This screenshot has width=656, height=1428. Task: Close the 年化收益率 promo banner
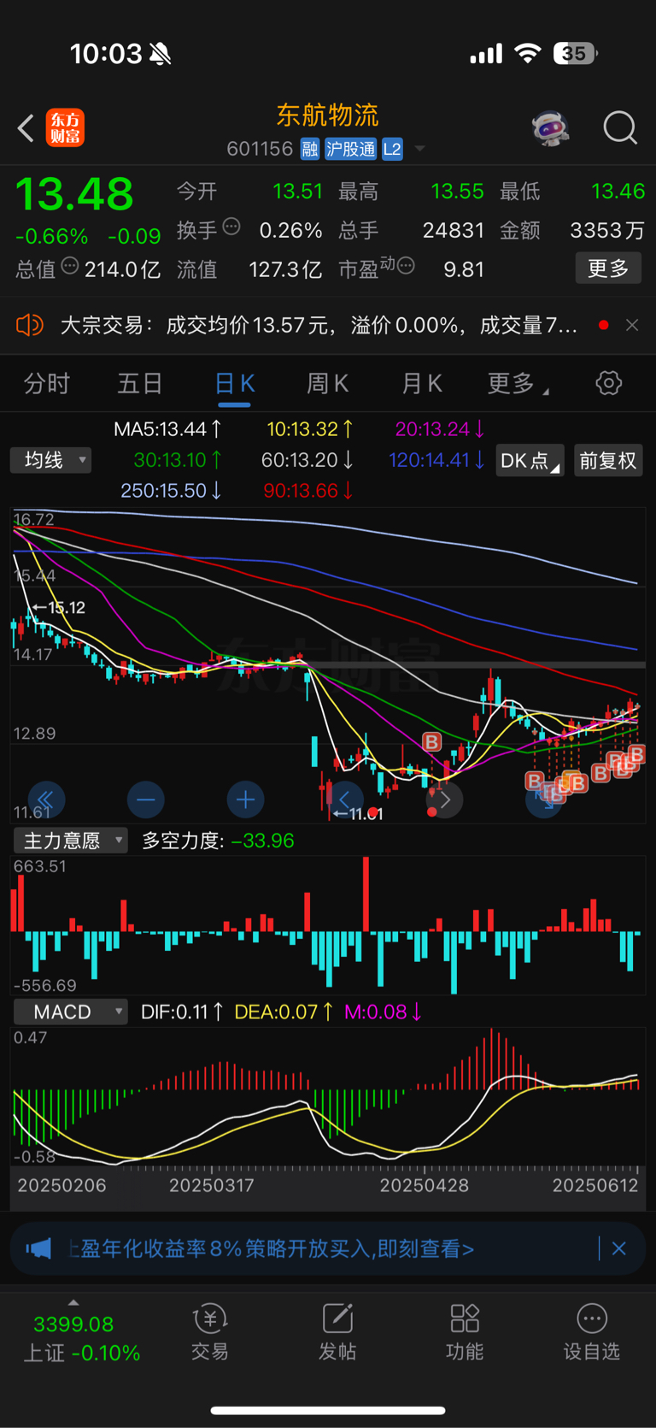619,1248
